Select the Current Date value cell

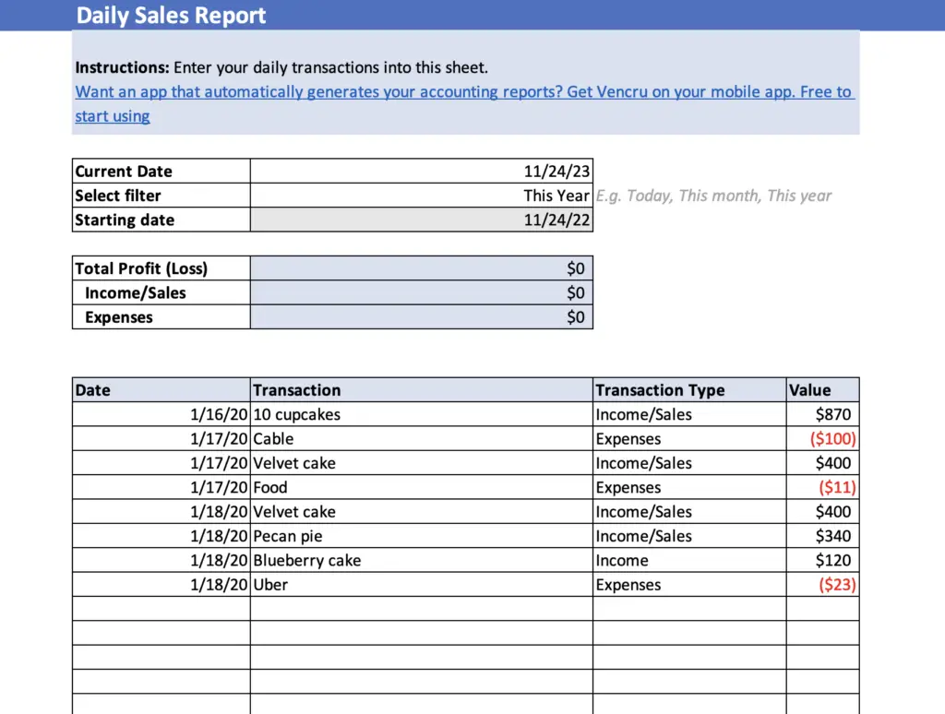421,172
